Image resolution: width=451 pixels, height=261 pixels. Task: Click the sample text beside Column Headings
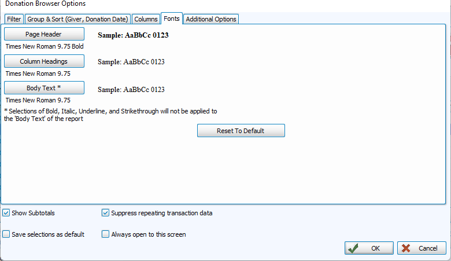click(x=131, y=61)
